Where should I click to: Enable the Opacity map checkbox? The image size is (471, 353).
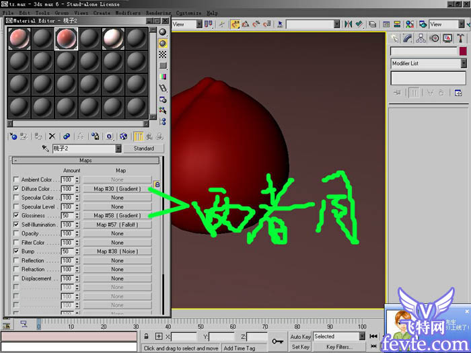click(x=16, y=233)
